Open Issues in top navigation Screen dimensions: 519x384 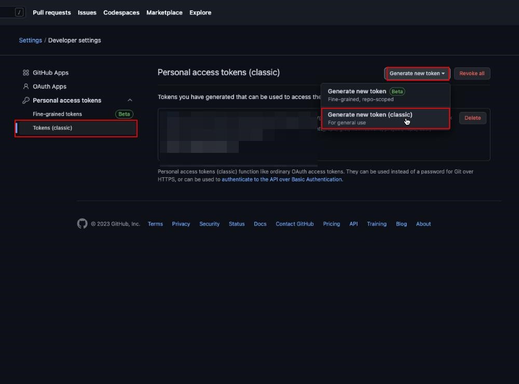tap(87, 12)
